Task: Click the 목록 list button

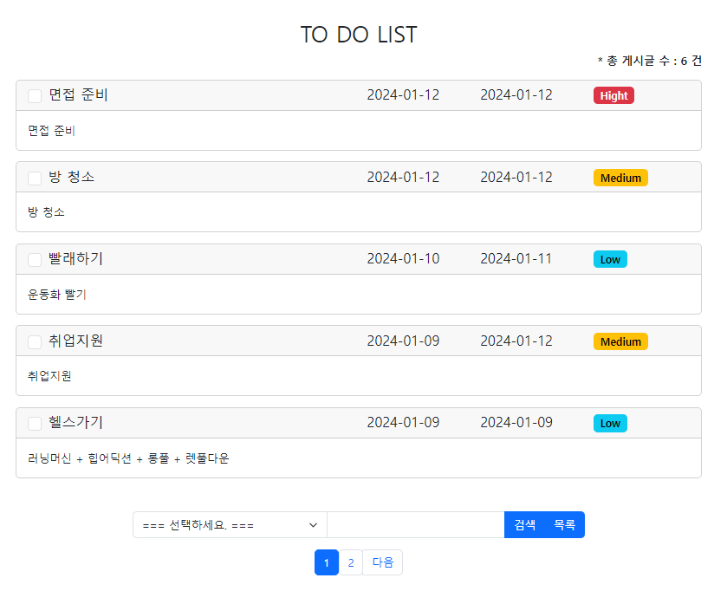Action: (564, 525)
